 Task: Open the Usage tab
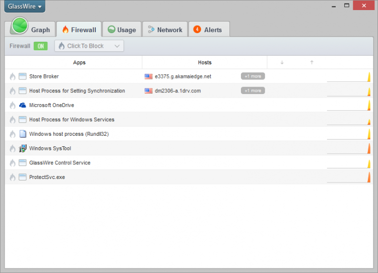[x=122, y=30]
